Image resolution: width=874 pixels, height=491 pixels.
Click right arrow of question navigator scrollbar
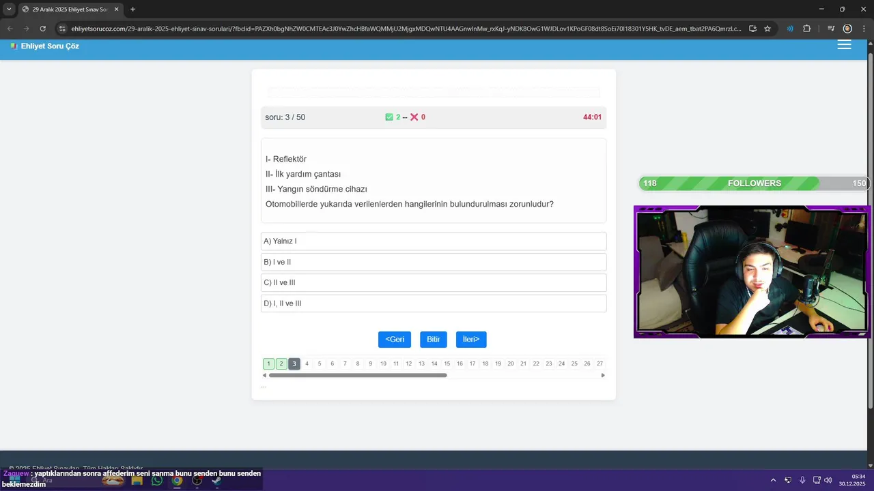pos(603,375)
